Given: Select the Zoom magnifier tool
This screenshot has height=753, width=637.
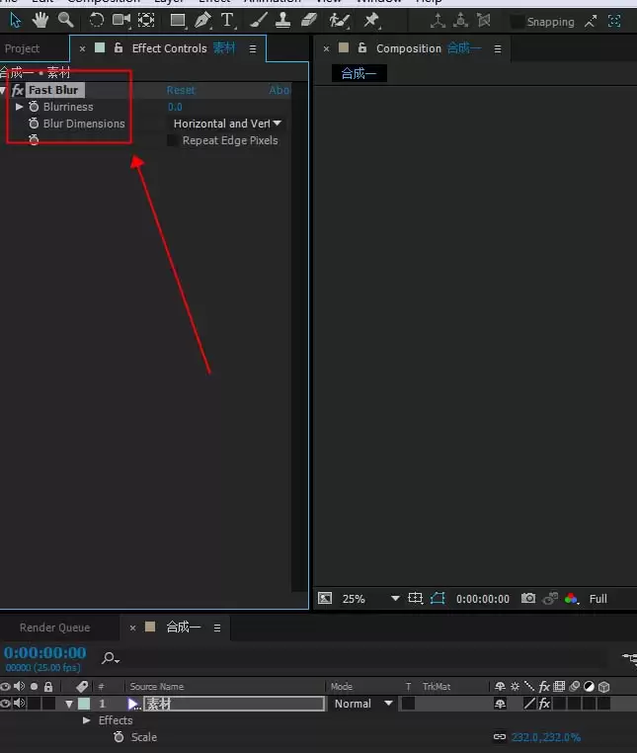Looking at the screenshot, I should click(x=65, y=20).
